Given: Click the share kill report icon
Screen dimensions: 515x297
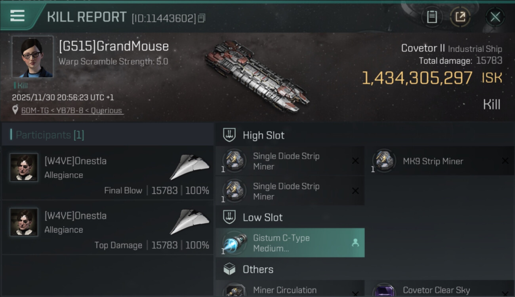Looking at the screenshot, I should 460,17.
